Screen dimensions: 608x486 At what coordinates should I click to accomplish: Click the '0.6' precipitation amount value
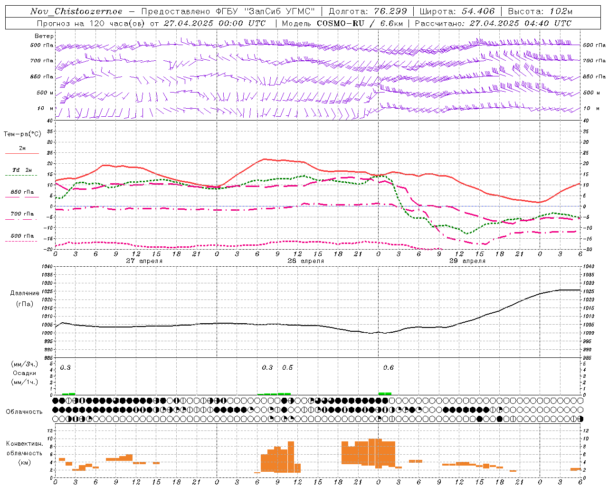[x=389, y=367]
